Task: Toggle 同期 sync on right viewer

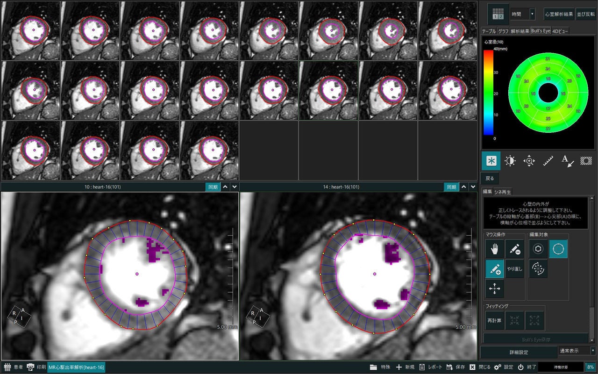Action: coord(451,187)
